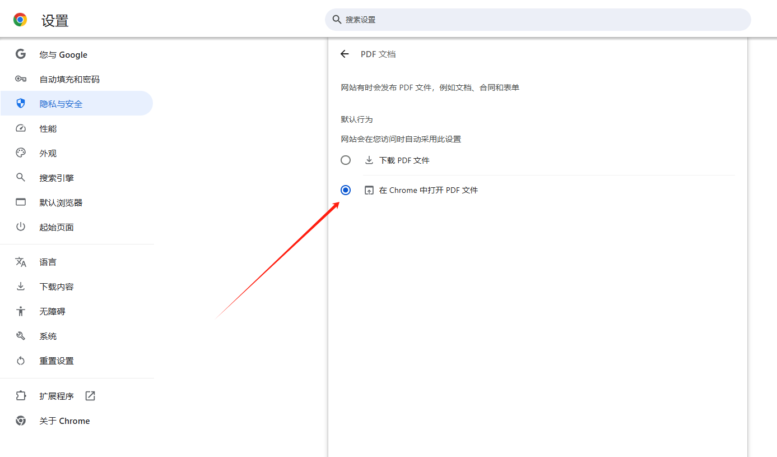The image size is (777, 457).
Task: Click the power icon for 起始页面
Action: (x=21, y=227)
